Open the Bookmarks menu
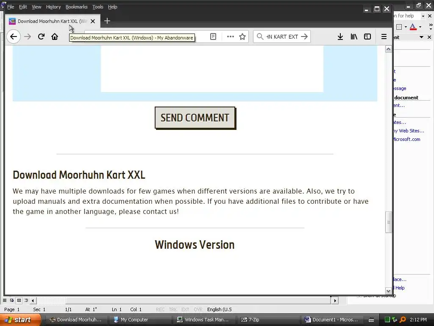 [x=76, y=7]
